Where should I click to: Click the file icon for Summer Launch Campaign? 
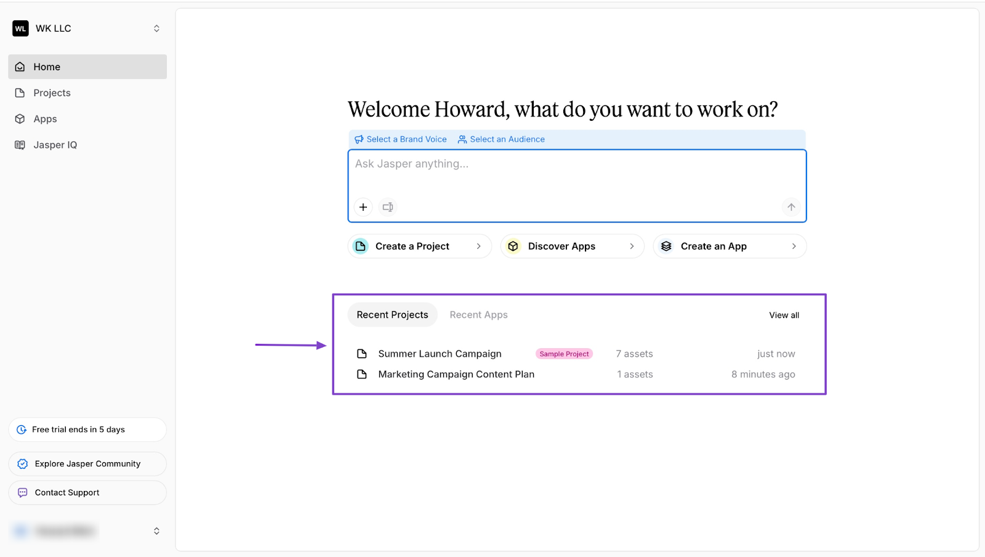click(x=362, y=354)
